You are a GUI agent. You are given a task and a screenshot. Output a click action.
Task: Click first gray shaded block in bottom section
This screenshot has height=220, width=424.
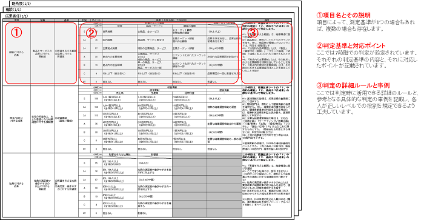pos(189,185)
